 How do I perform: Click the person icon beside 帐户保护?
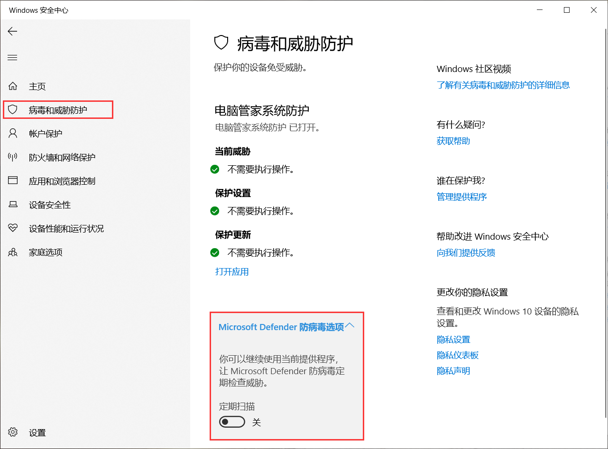tap(13, 134)
